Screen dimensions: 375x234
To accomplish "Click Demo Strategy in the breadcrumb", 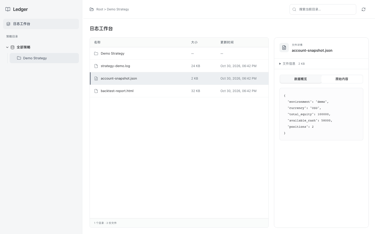I will pos(118,9).
